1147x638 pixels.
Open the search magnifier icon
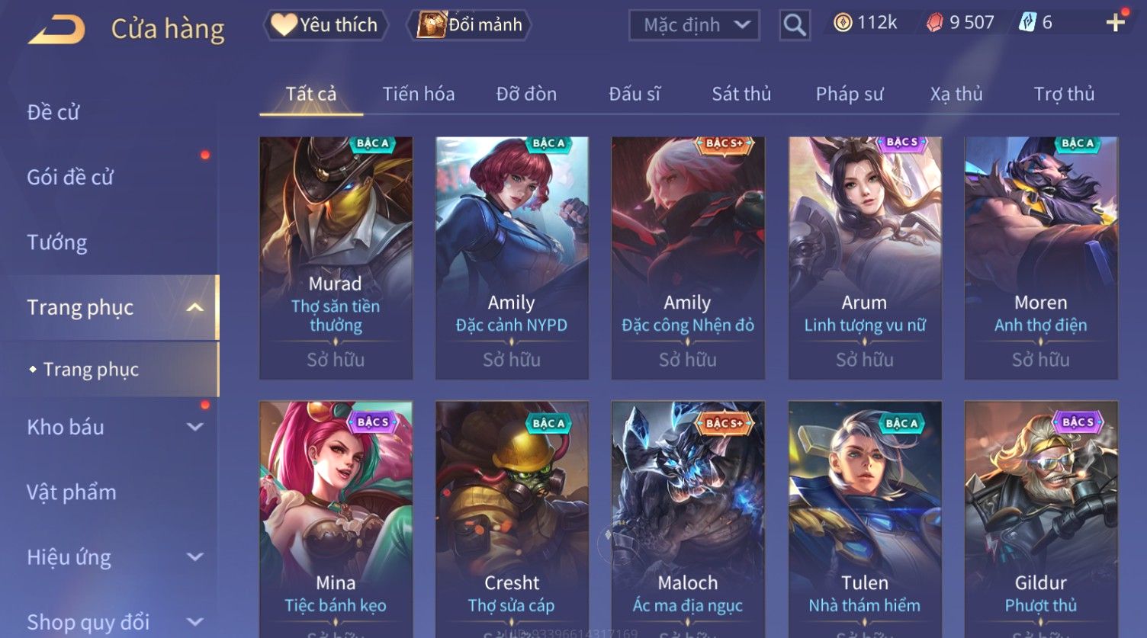[x=794, y=25]
